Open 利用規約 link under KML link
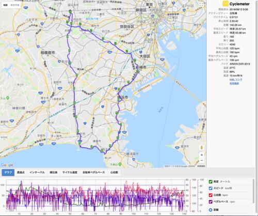258x216 pixels. [x=234, y=84]
